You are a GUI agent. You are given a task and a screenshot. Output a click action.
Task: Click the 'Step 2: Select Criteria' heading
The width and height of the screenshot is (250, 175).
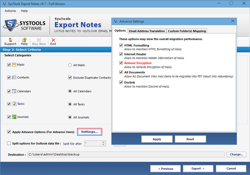pos(22,49)
